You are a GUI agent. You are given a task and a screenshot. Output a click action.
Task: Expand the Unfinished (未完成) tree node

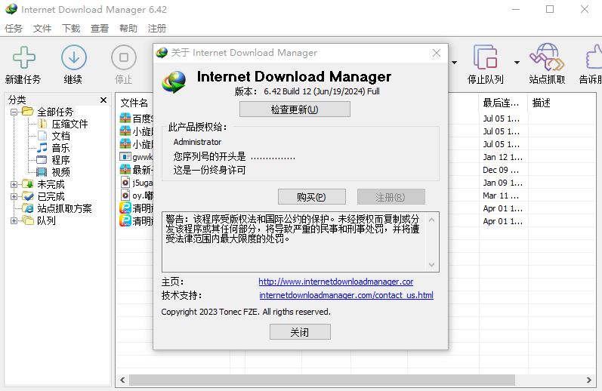(x=14, y=185)
